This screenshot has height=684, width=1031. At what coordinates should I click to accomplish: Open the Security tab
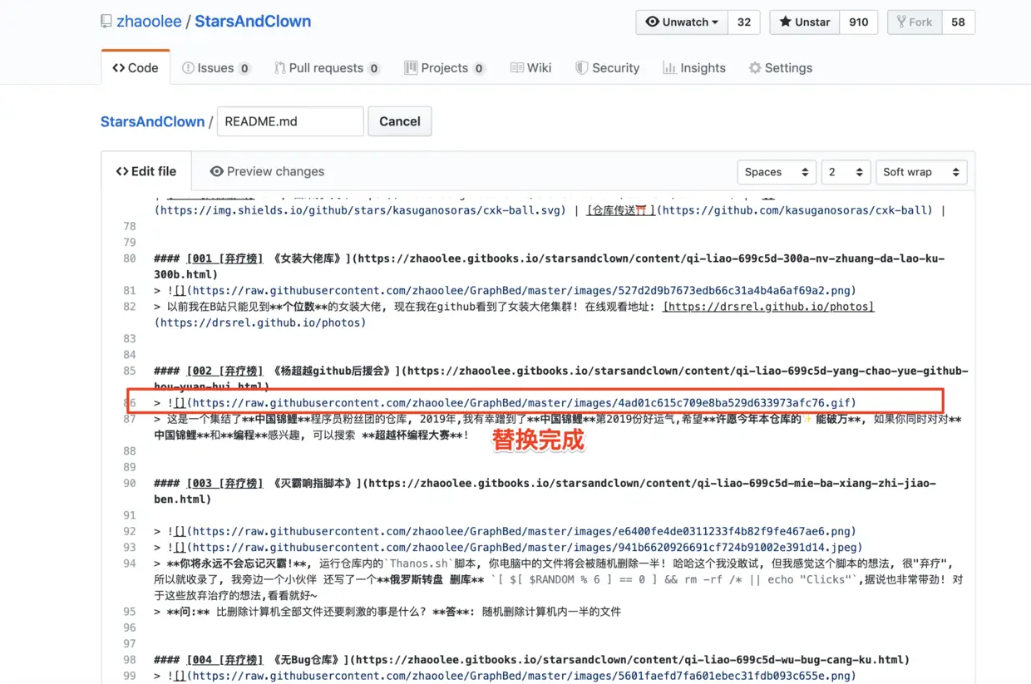(x=607, y=68)
